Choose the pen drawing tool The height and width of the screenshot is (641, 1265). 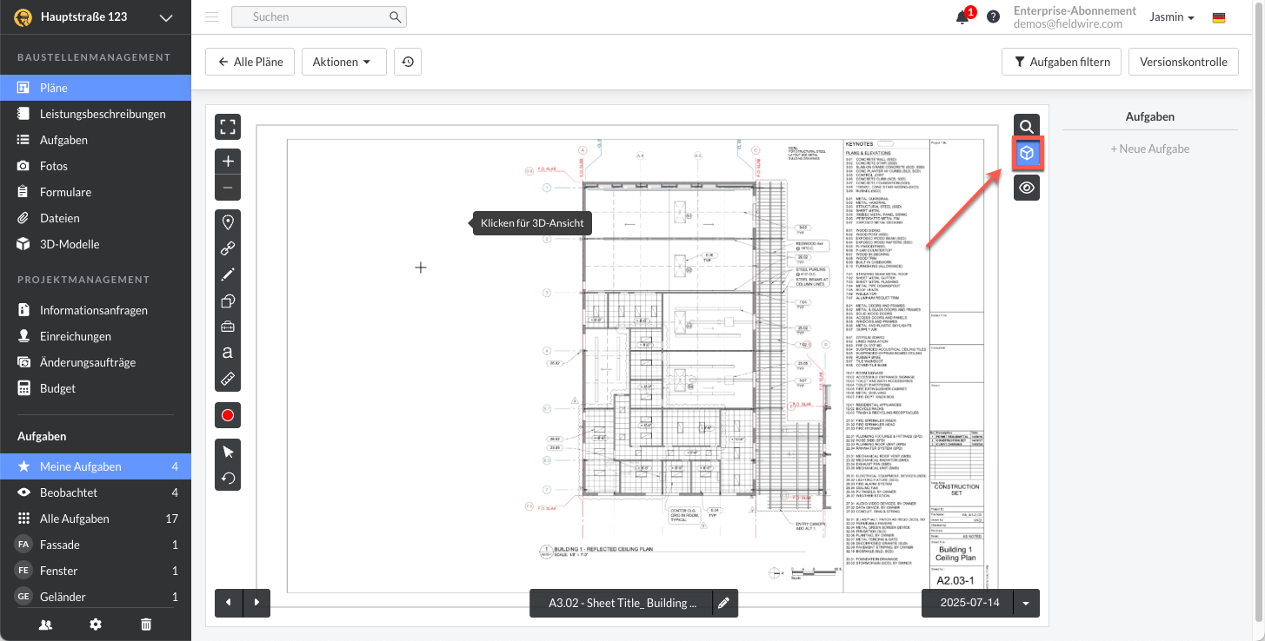(228, 274)
